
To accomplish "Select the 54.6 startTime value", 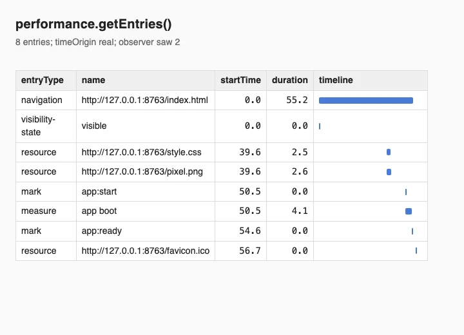I will [x=250, y=231].
